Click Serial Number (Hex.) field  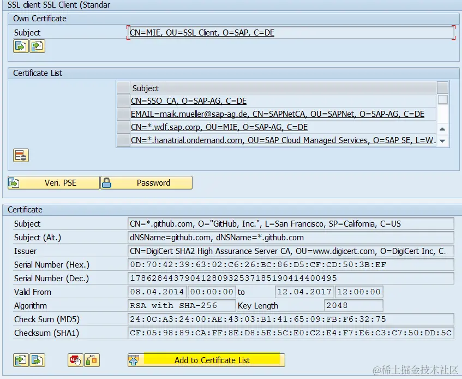291,264
